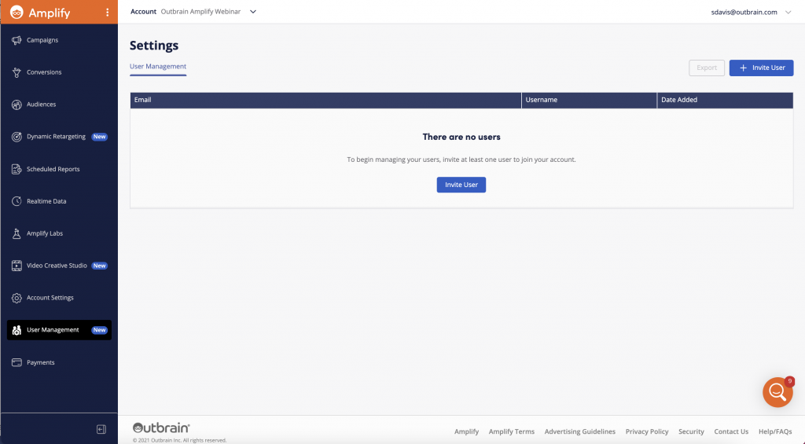Click the Email column header
Screen dimensions: 805x444
click(143, 101)
